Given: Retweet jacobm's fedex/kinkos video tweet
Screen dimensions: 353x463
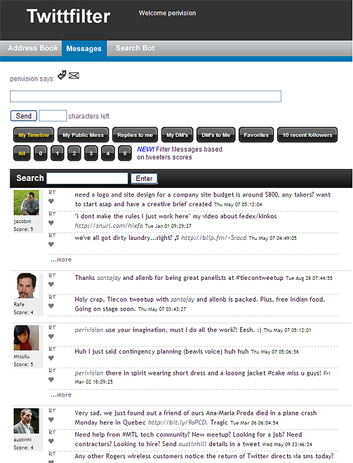Looking at the screenshot, I should tap(52, 213).
